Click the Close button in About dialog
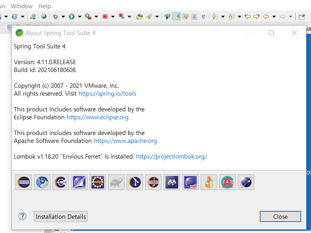 pos(280,216)
